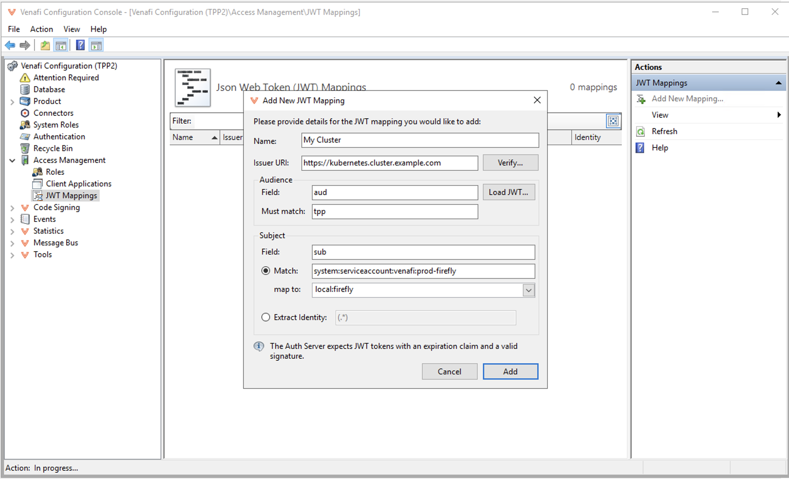
Task: Click the Message Bus Venafi icon
Action: (25, 243)
